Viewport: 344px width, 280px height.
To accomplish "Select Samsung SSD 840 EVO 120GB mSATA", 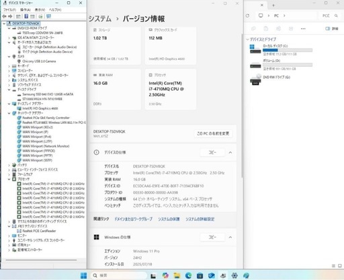I will pyautogui.click(x=48, y=94).
